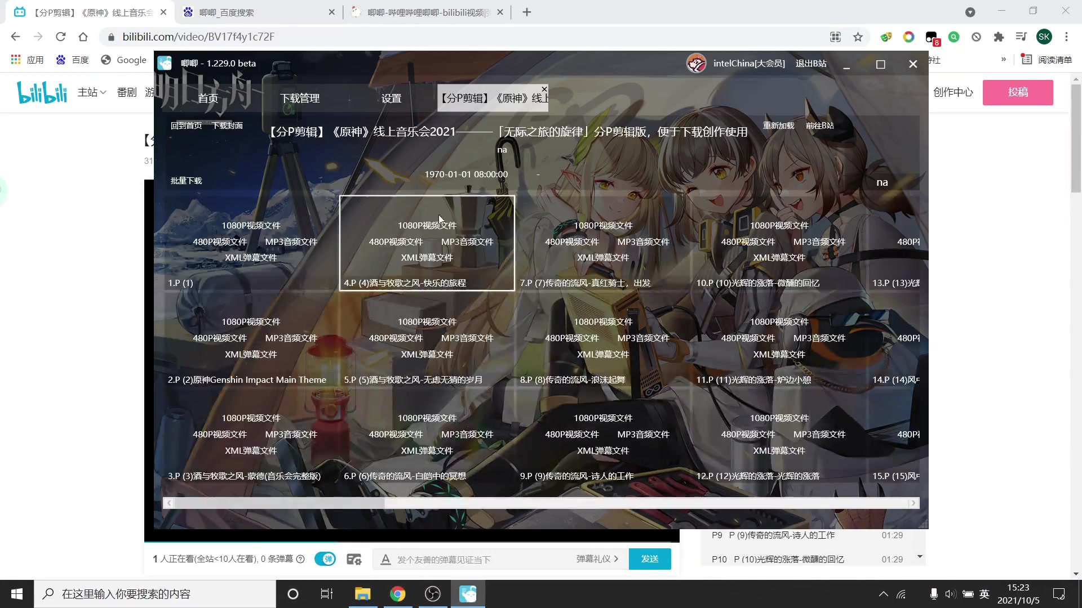This screenshot has height=608, width=1082.
Task: Open the OBS icon in the taskbar
Action: coord(433,594)
